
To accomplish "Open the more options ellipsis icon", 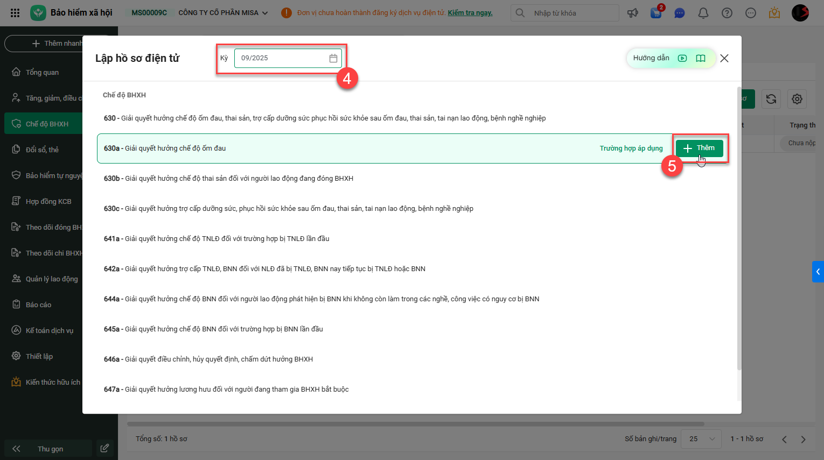I will coord(751,13).
